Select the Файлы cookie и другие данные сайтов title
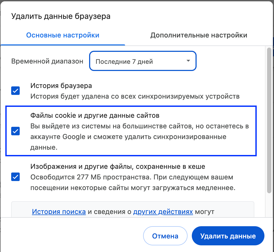274x252 pixels. click(x=95, y=116)
